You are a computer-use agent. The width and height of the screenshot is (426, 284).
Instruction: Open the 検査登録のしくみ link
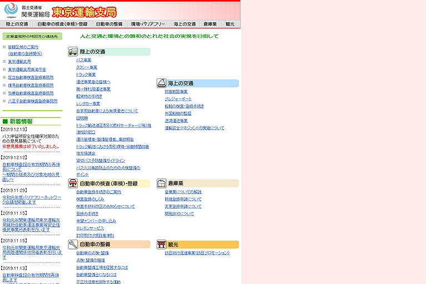point(90,199)
